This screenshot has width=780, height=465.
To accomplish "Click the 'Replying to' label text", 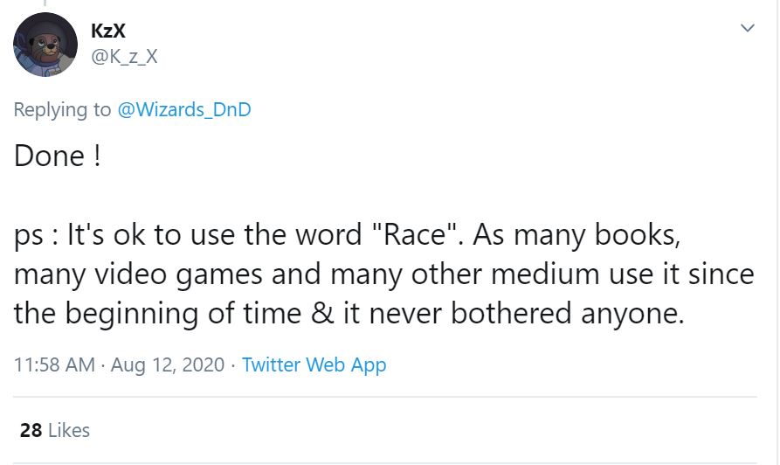I will click(x=63, y=110).
